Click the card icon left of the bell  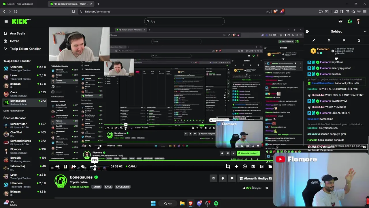tap(213, 179)
